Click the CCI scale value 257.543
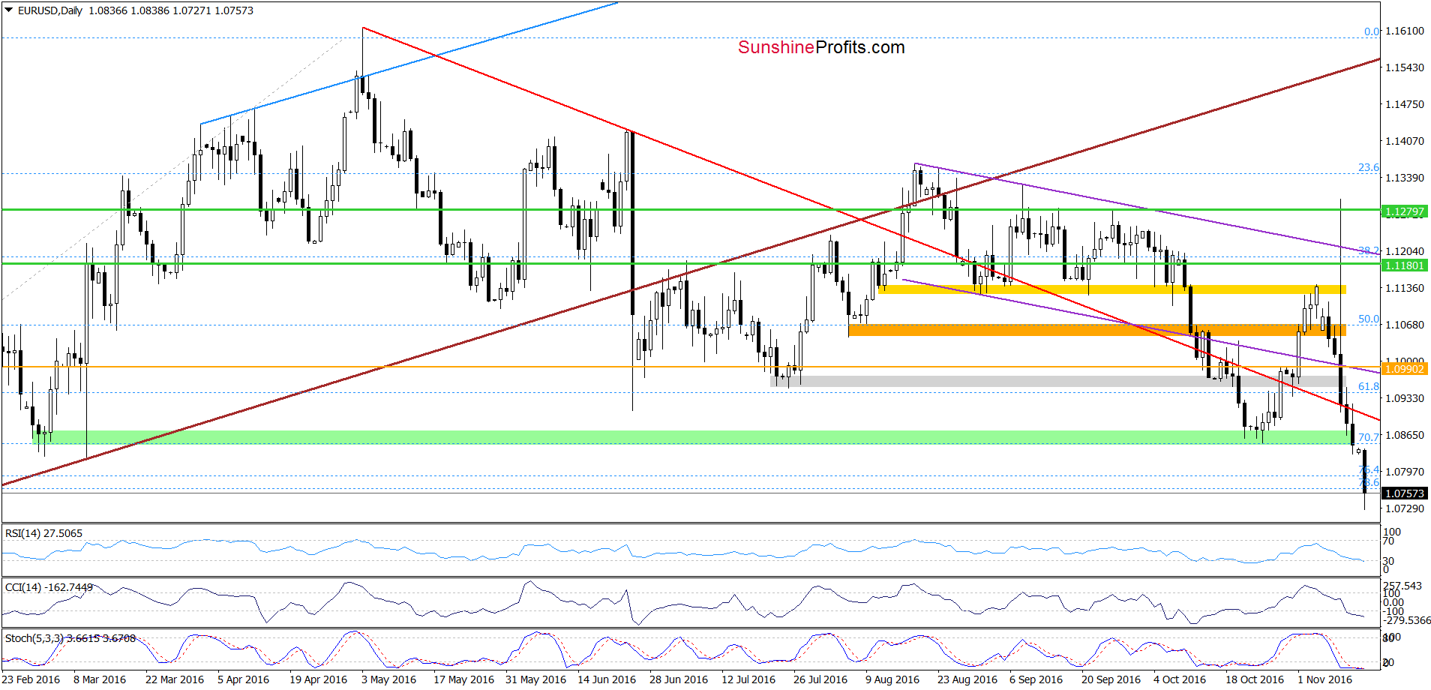This screenshot has height=690, width=1431. [1402, 586]
